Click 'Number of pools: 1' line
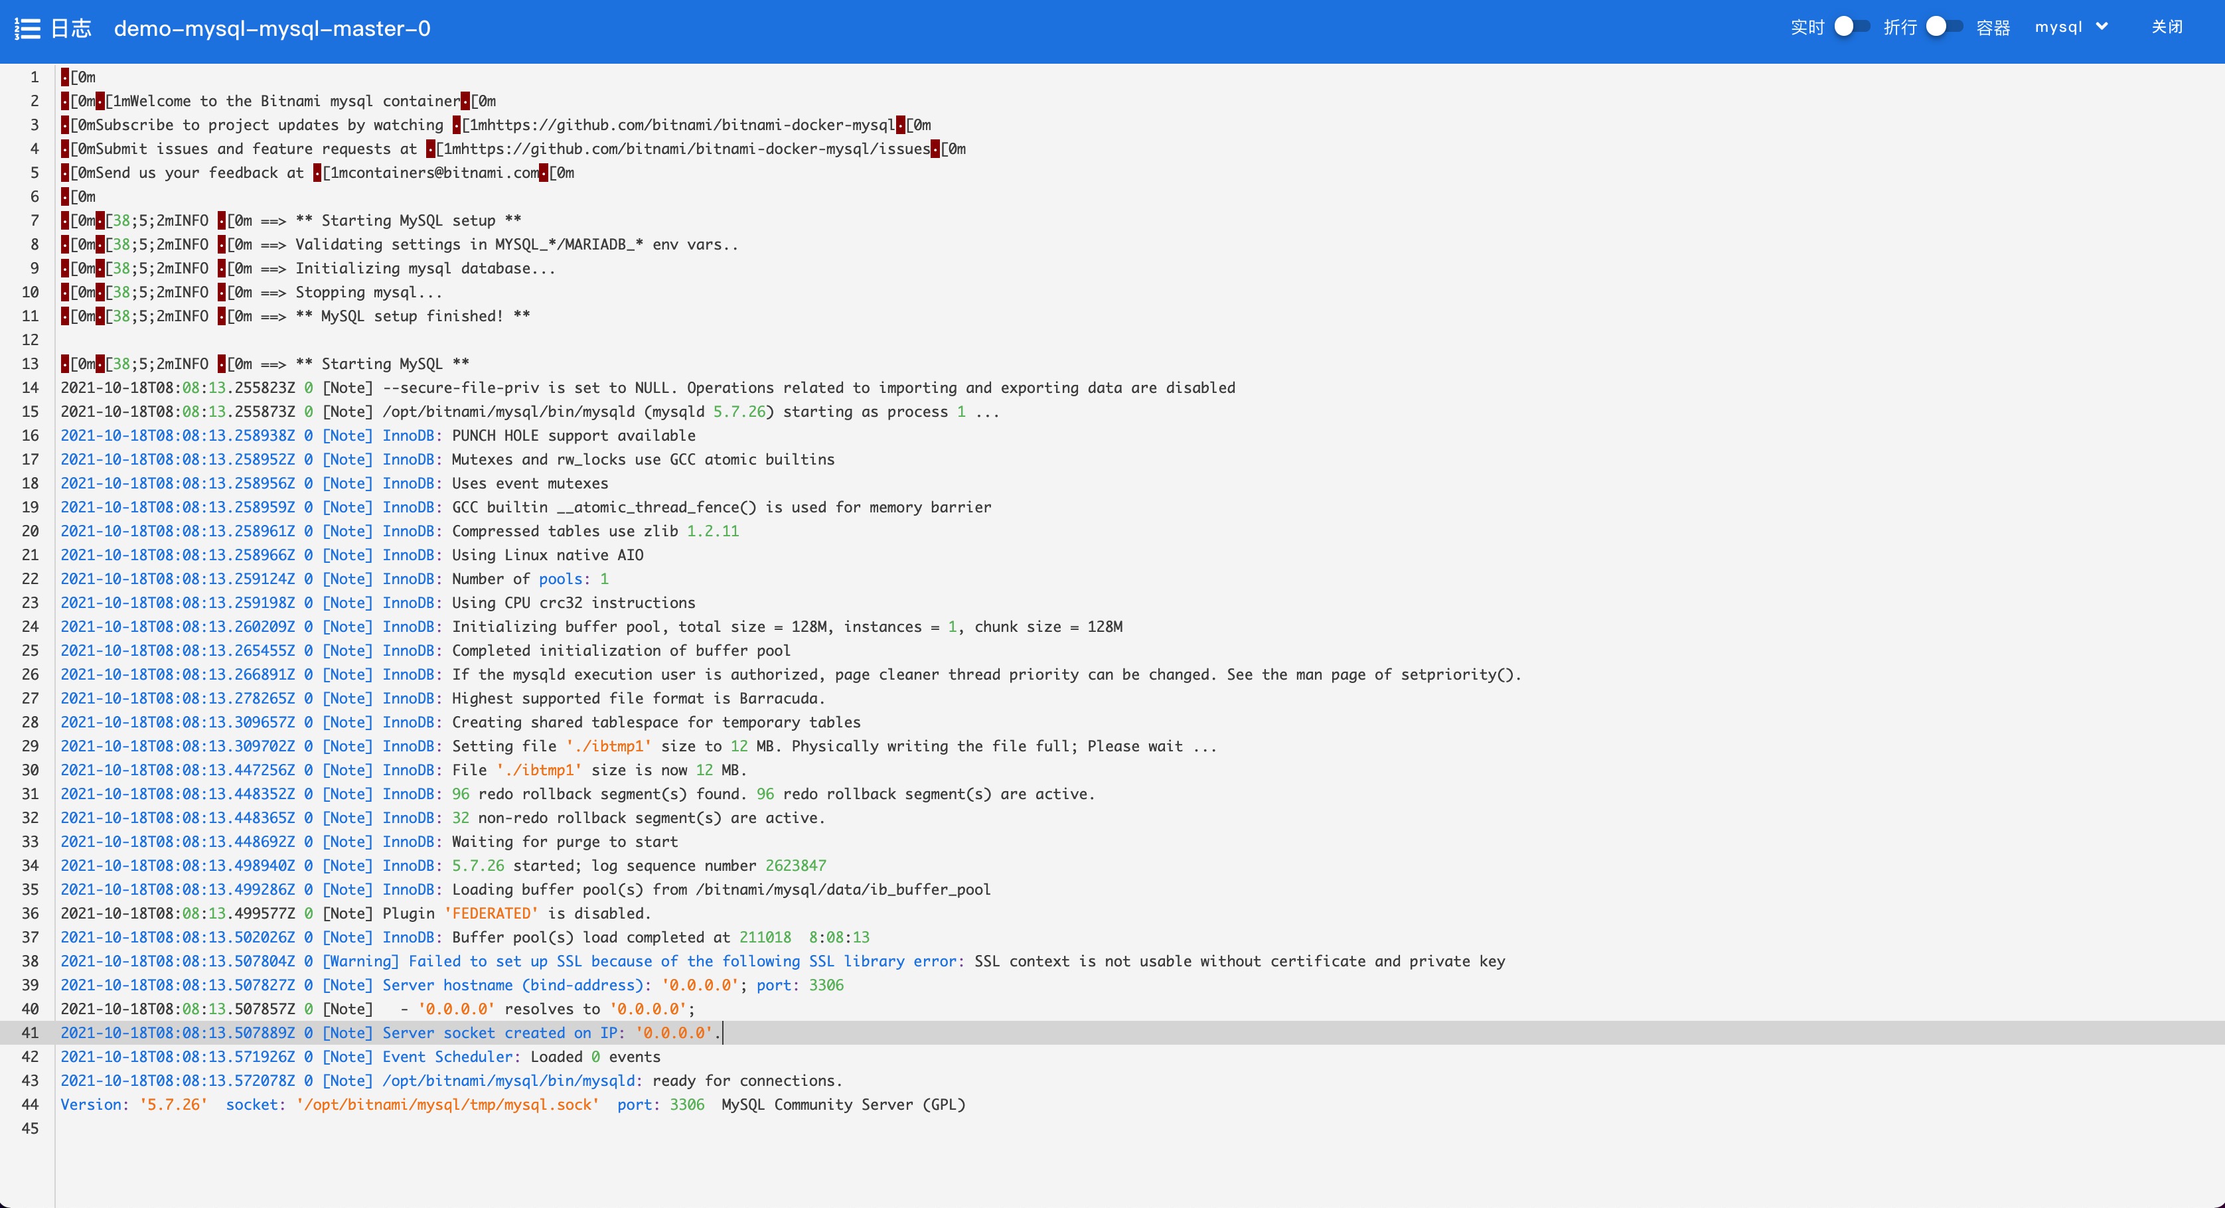The height and width of the screenshot is (1208, 2225). [x=335, y=579]
